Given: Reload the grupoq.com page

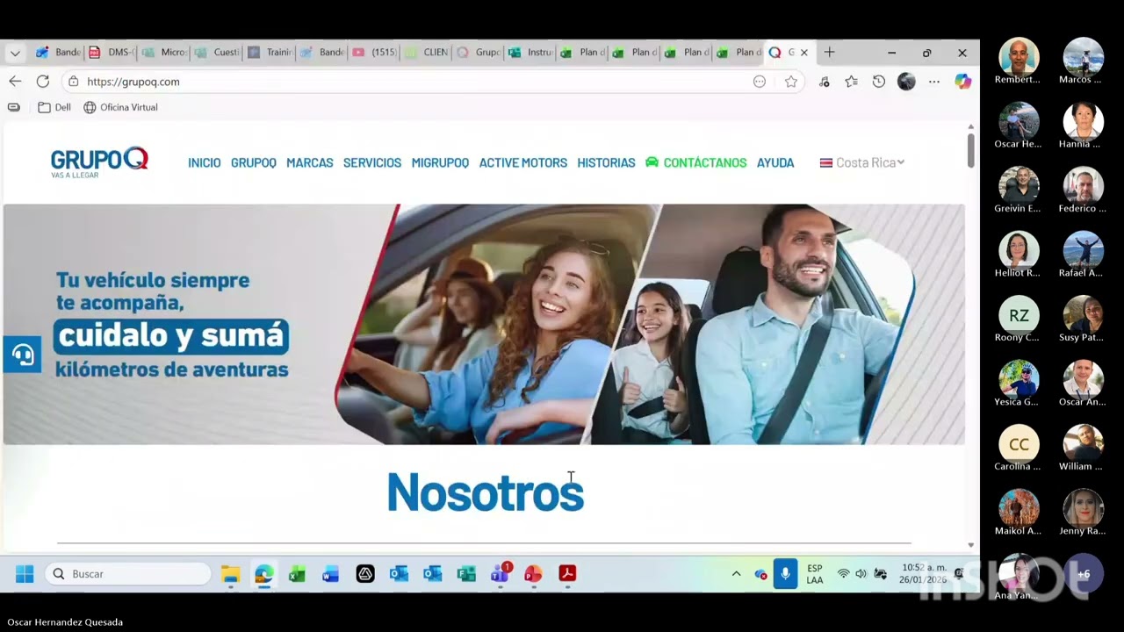Looking at the screenshot, I should tap(42, 82).
